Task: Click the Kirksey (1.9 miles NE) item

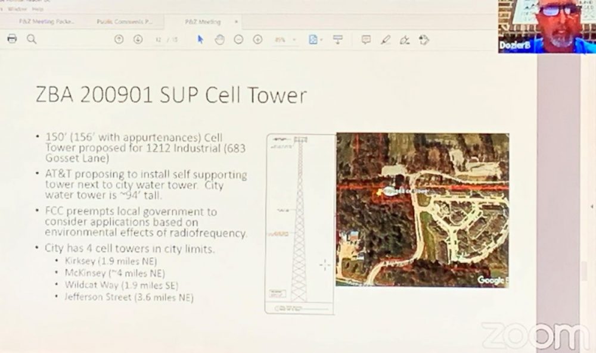Action: (x=111, y=261)
